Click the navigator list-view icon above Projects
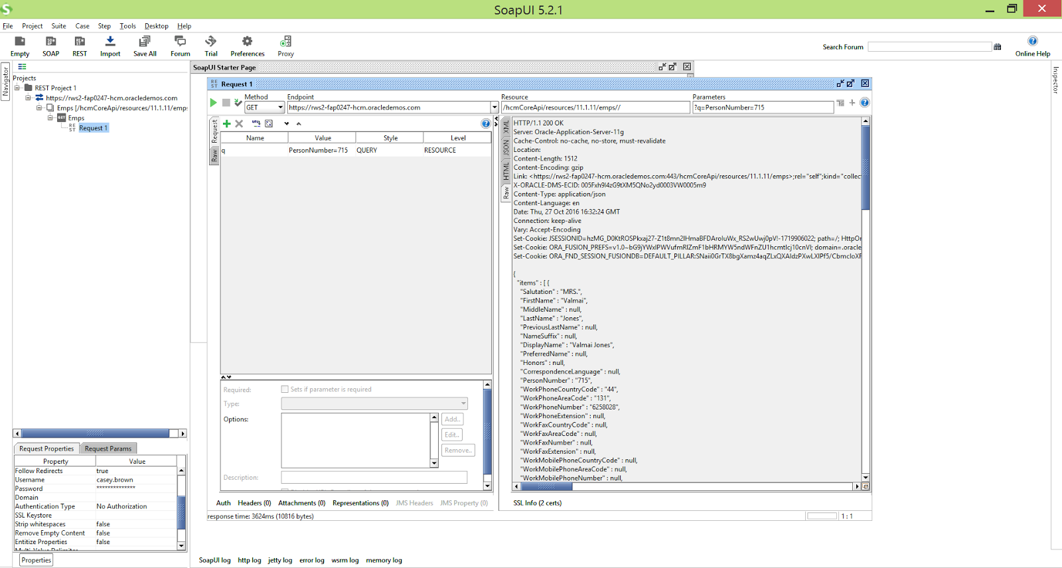 click(x=22, y=66)
